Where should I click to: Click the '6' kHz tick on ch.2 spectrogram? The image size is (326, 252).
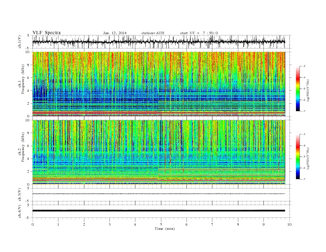click(29, 146)
